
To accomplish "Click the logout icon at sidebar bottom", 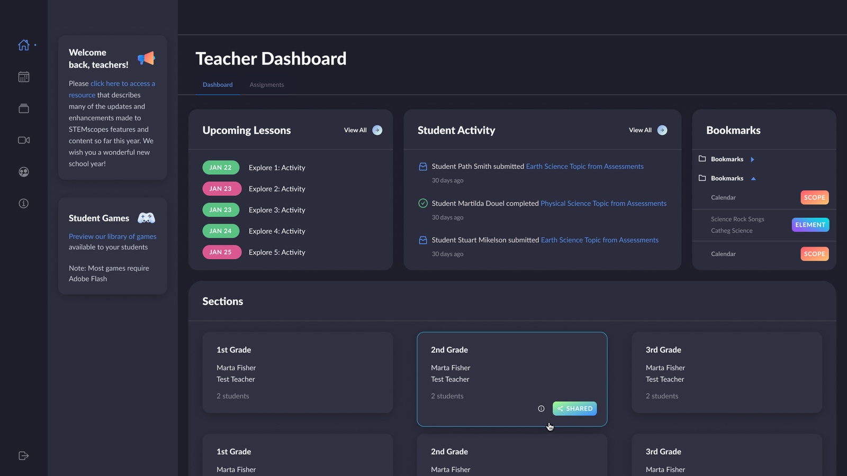I will [24, 456].
